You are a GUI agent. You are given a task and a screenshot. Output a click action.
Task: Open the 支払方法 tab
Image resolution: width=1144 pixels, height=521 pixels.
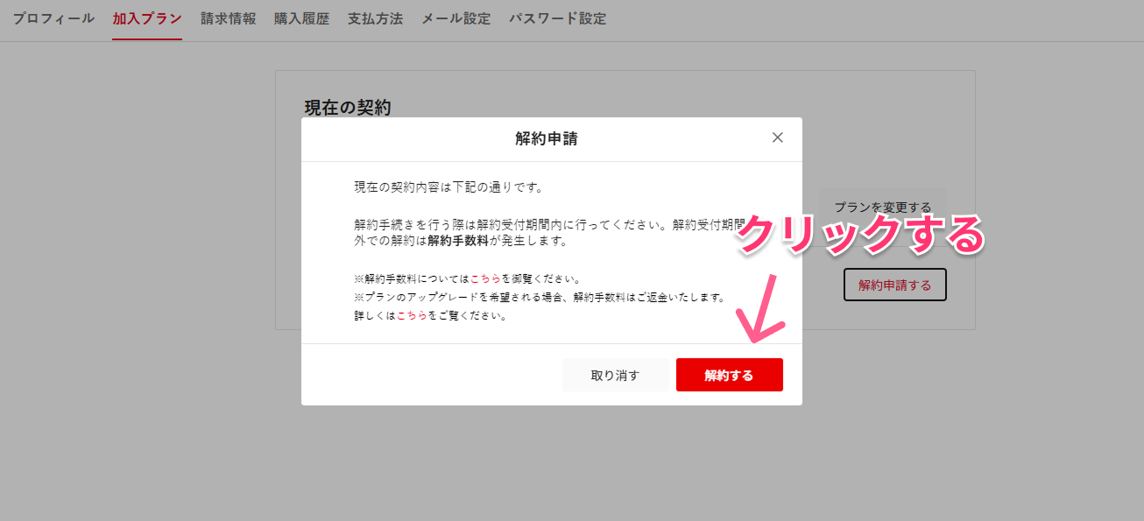click(375, 18)
